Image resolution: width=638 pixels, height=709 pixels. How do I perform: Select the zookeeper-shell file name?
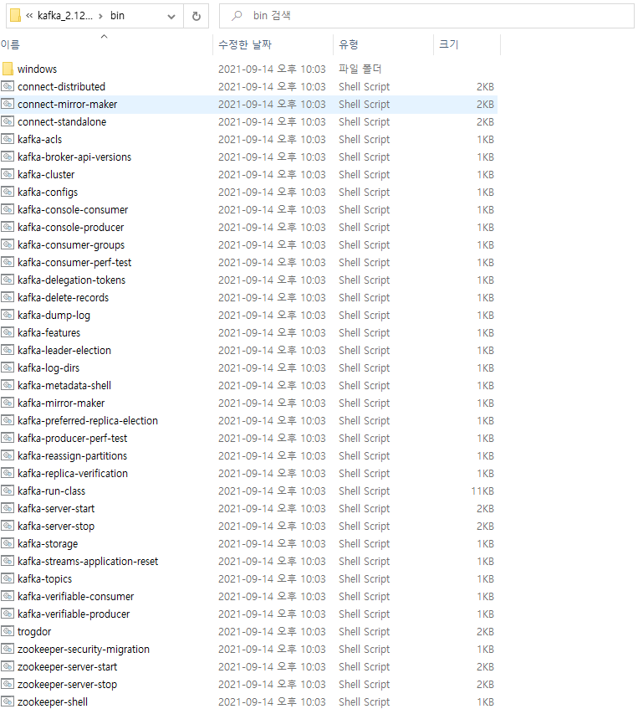[x=53, y=701]
